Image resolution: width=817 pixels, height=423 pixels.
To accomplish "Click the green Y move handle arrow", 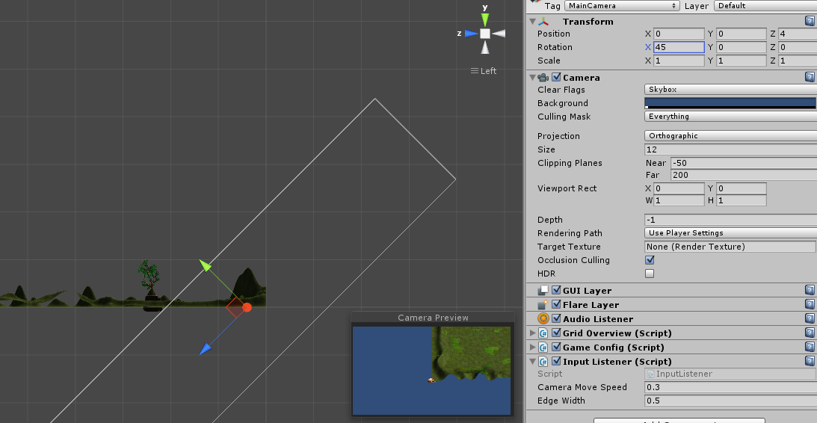I will [x=206, y=265].
